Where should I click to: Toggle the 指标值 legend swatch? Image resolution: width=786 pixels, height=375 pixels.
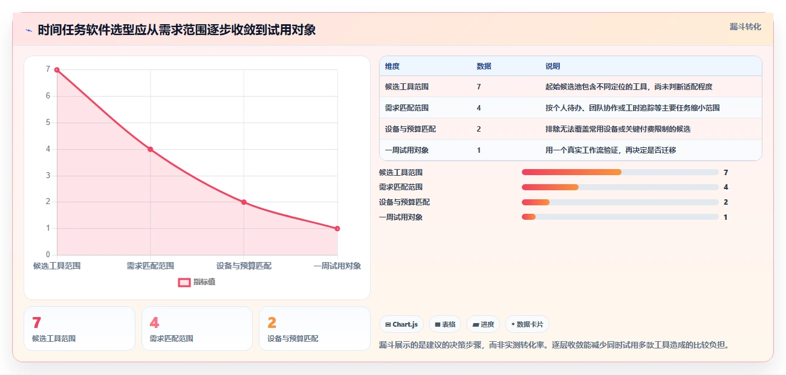pyautogui.click(x=184, y=282)
